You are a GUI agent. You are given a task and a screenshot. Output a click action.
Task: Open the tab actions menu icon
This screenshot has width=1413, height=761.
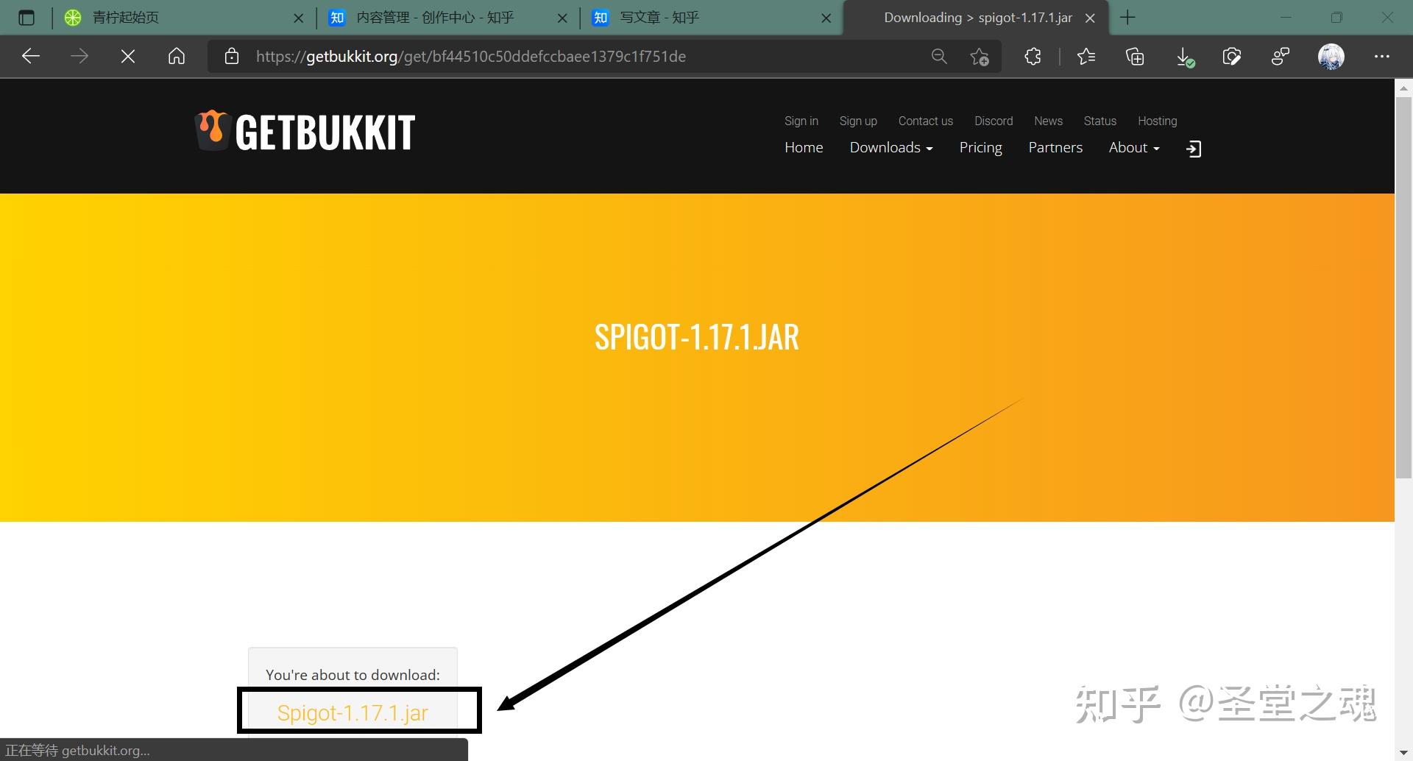tap(26, 18)
